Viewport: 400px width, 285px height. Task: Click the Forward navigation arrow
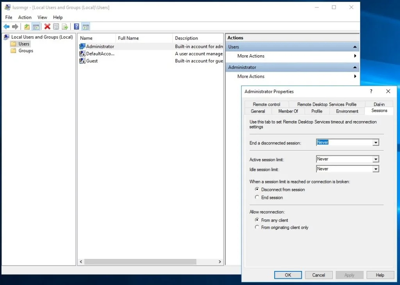(15, 26)
